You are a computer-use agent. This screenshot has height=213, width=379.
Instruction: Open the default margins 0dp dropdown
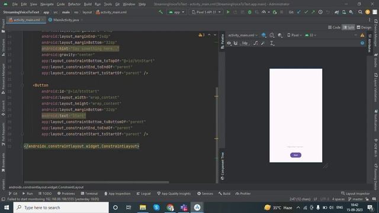pyautogui.click(x=245, y=43)
